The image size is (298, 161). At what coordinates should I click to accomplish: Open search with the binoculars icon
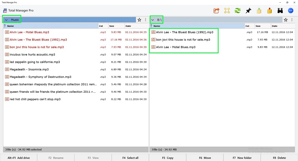(x=280, y=11)
